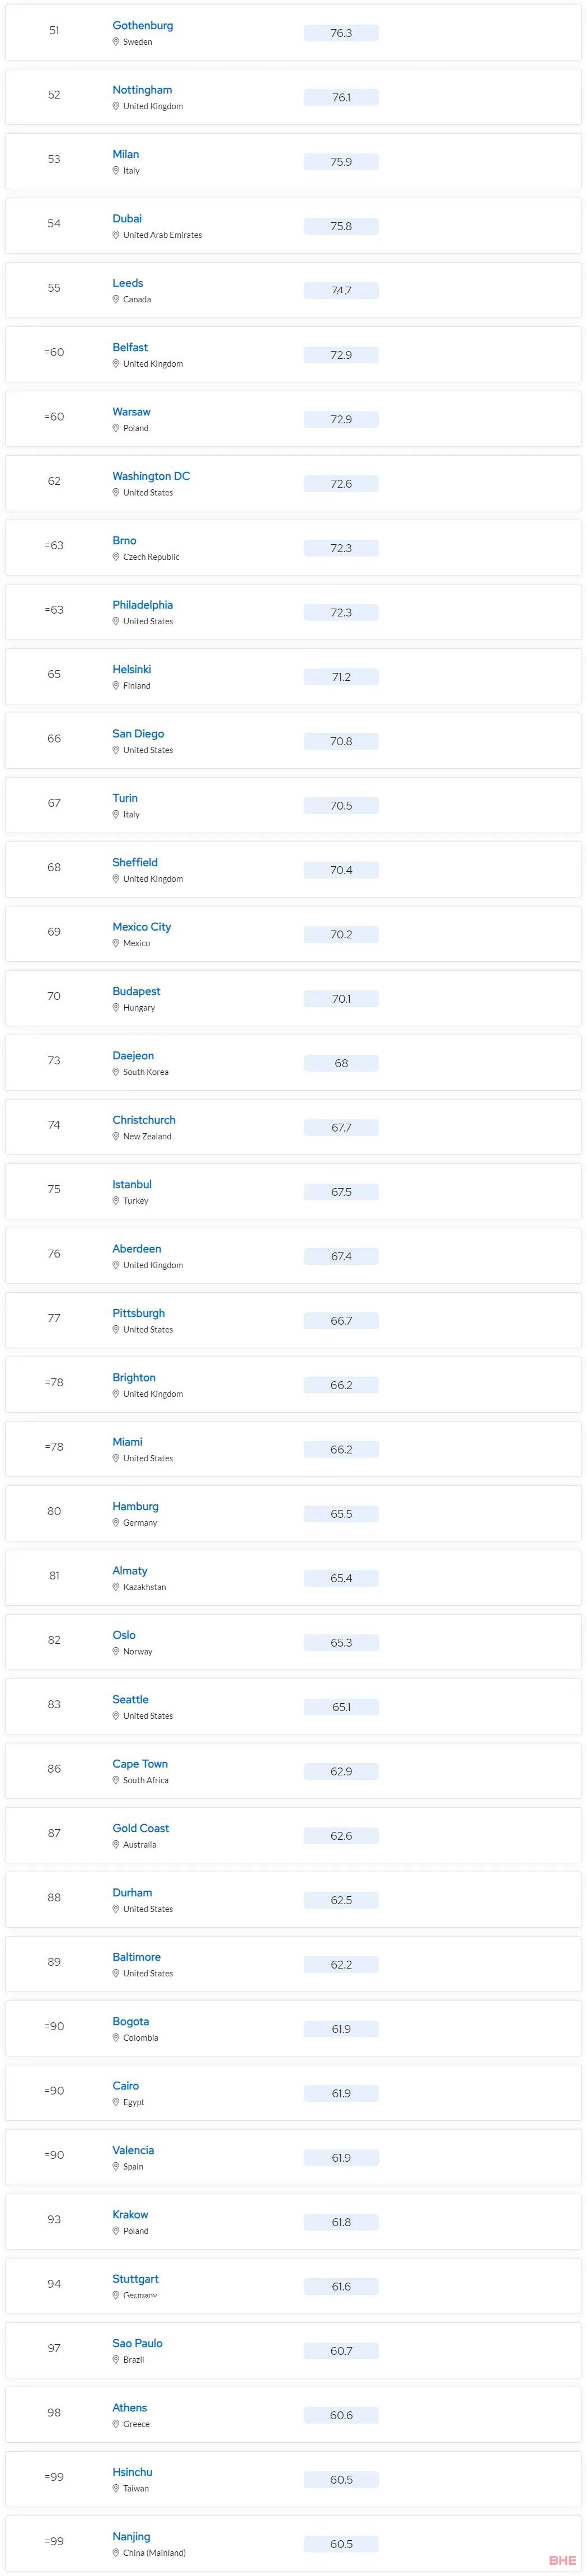587x2576 pixels.
Task: Click the location pin icon beside Czech Republic
Action: (x=116, y=557)
